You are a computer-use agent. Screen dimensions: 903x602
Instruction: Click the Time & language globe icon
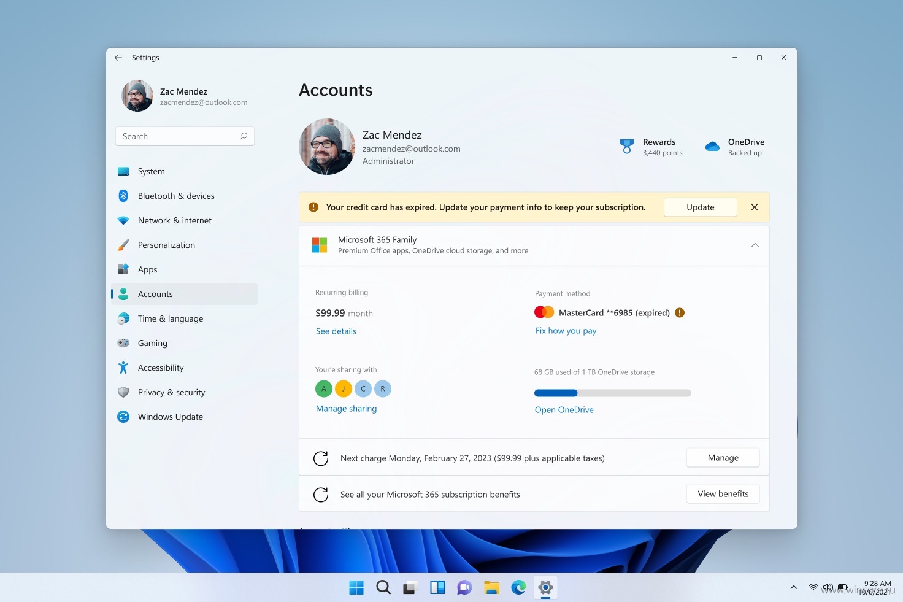123,318
